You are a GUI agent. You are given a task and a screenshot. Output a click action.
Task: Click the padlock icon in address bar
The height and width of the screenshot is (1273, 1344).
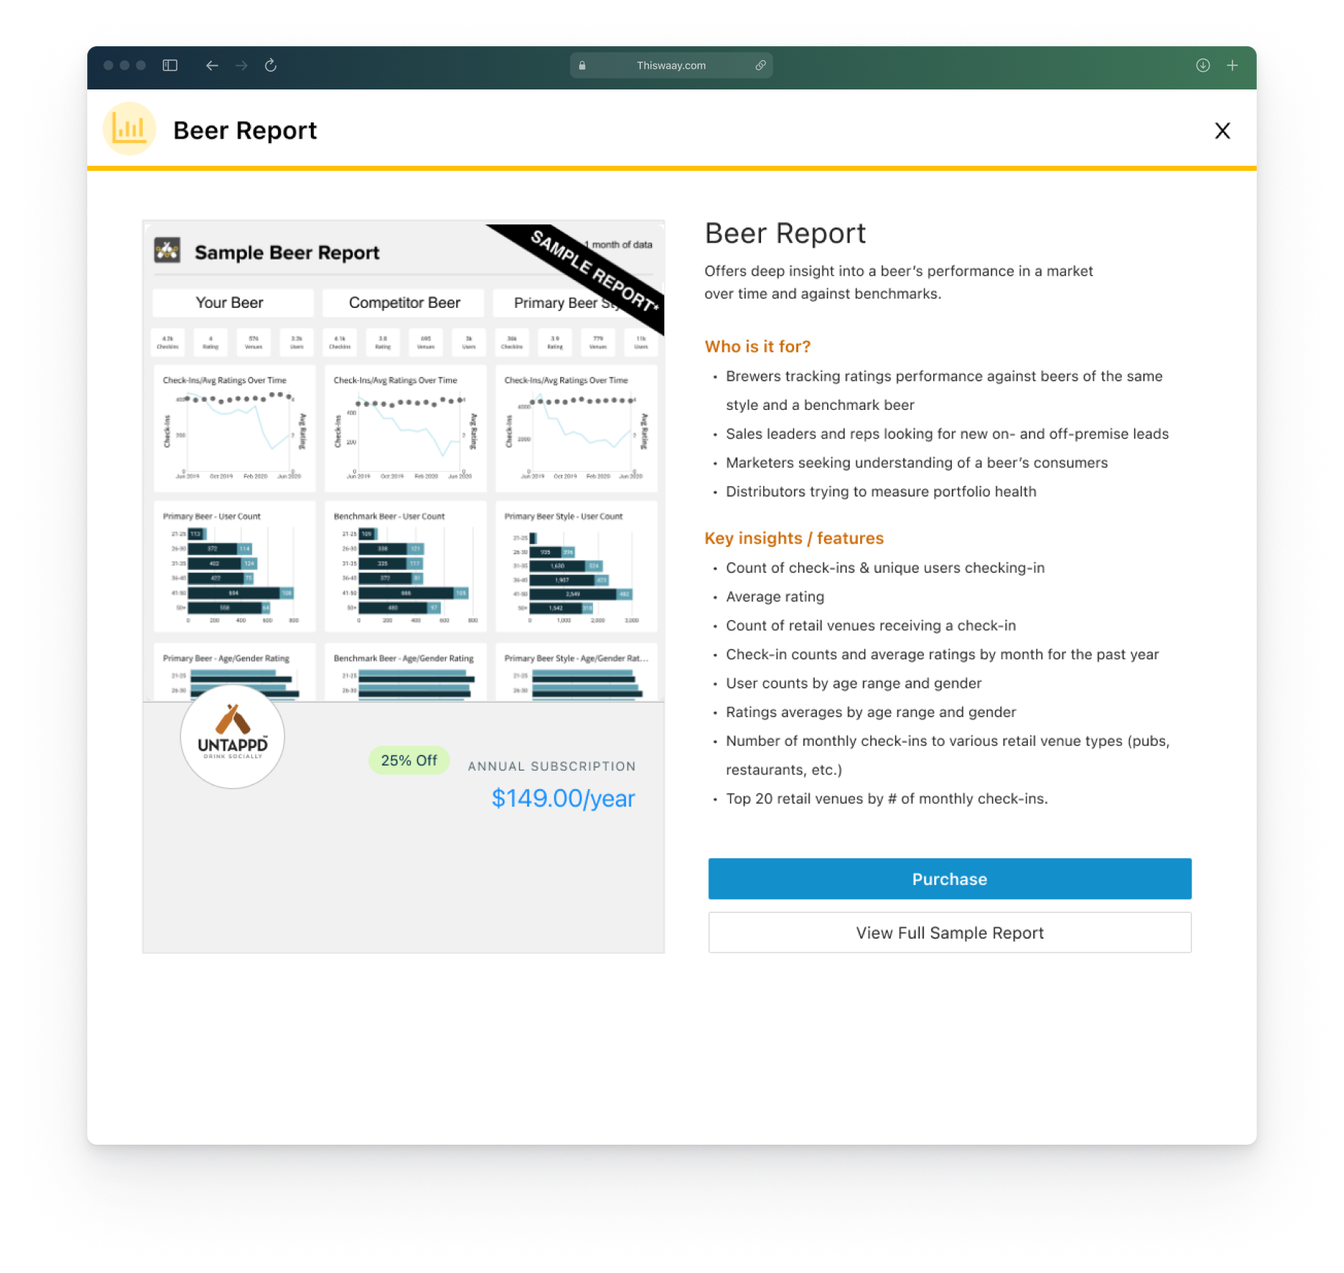582,65
